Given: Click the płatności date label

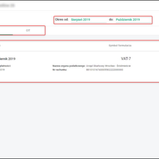Looking at the screenshot, I should (x=5, y=66).
